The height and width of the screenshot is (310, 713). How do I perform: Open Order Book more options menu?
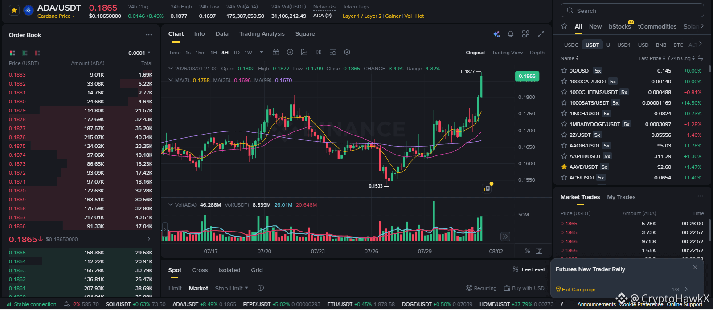pos(149,35)
